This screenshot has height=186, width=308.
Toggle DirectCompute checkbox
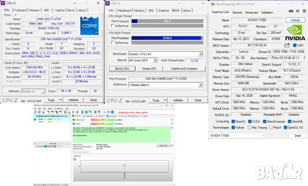(x=265, y=121)
